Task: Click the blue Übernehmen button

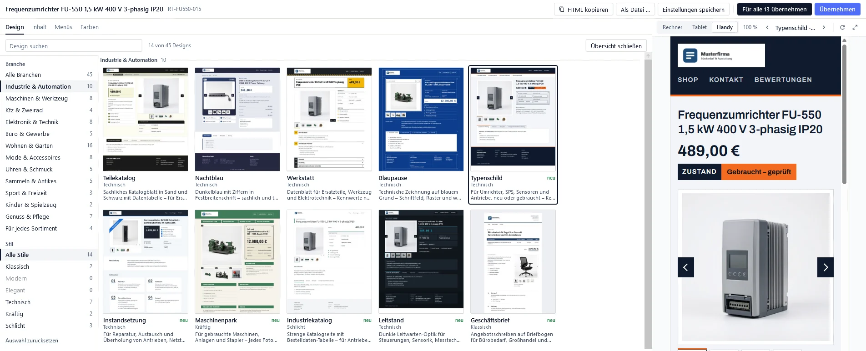Action: [x=837, y=9]
